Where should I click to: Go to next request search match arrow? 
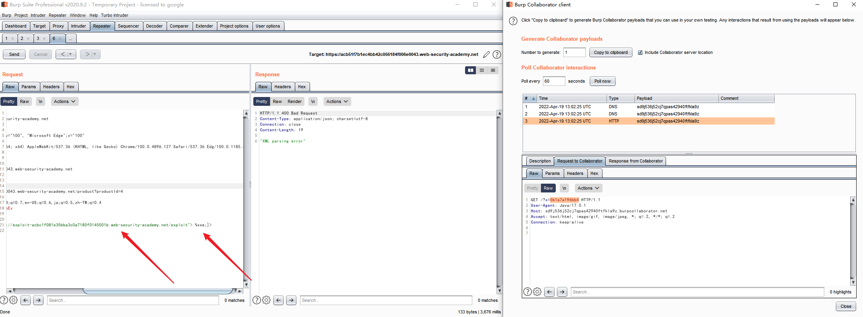38,300
